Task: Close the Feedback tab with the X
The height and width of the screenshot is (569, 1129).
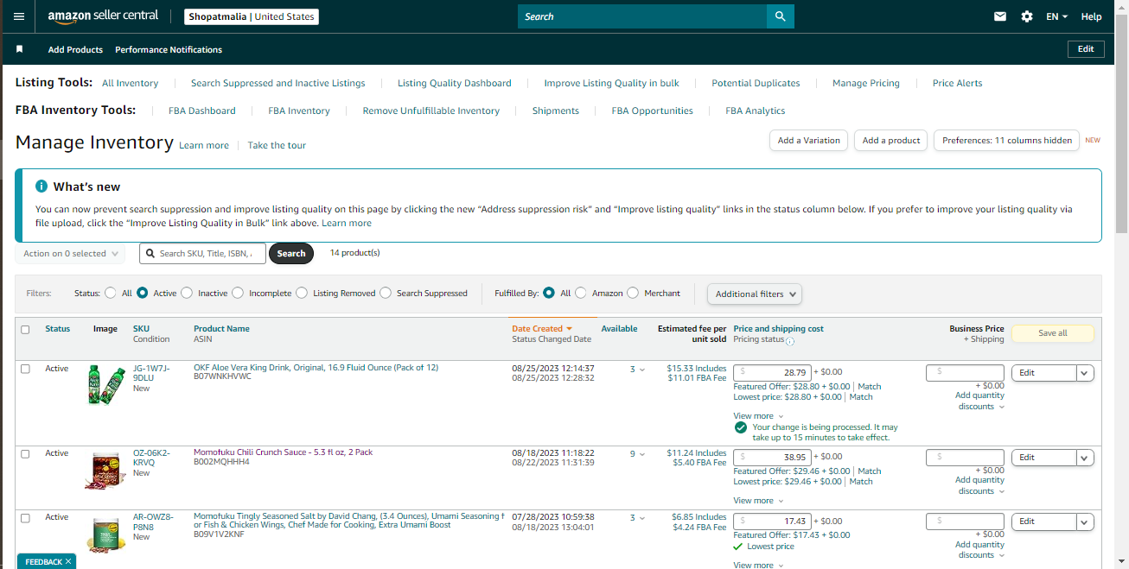Action: point(68,561)
